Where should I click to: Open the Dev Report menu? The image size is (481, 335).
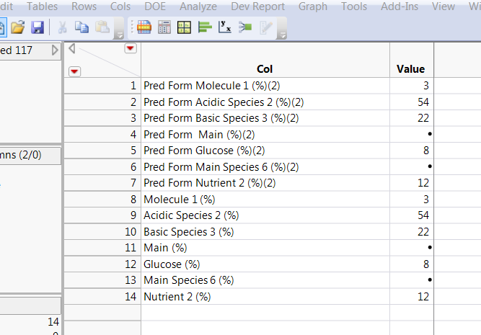[x=257, y=6]
